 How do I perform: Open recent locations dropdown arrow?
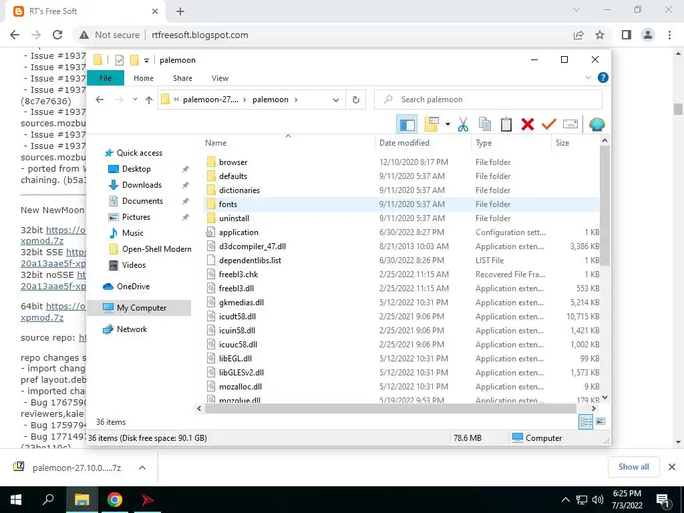[x=135, y=100]
